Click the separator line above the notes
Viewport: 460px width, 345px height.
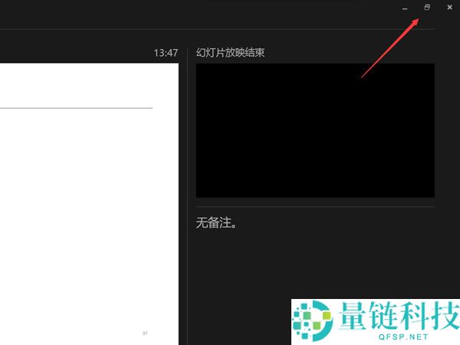pyautogui.click(x=315, y=206)
